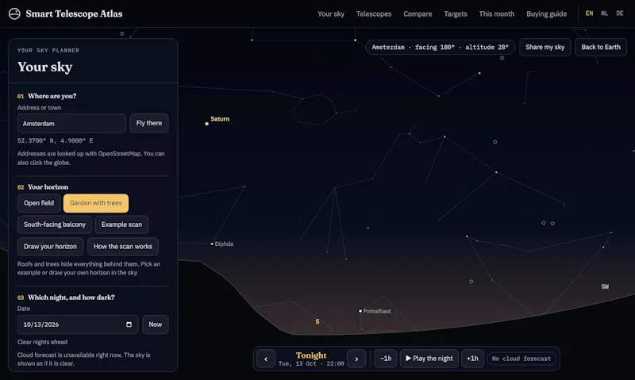635x380 pixels.
Task: Start Play the night animation
Action: coord(429,359)
